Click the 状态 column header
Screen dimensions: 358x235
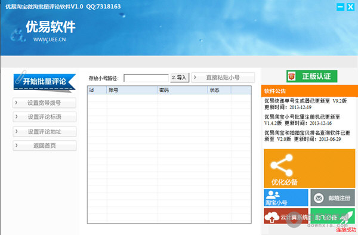click(x=220, y=90)
